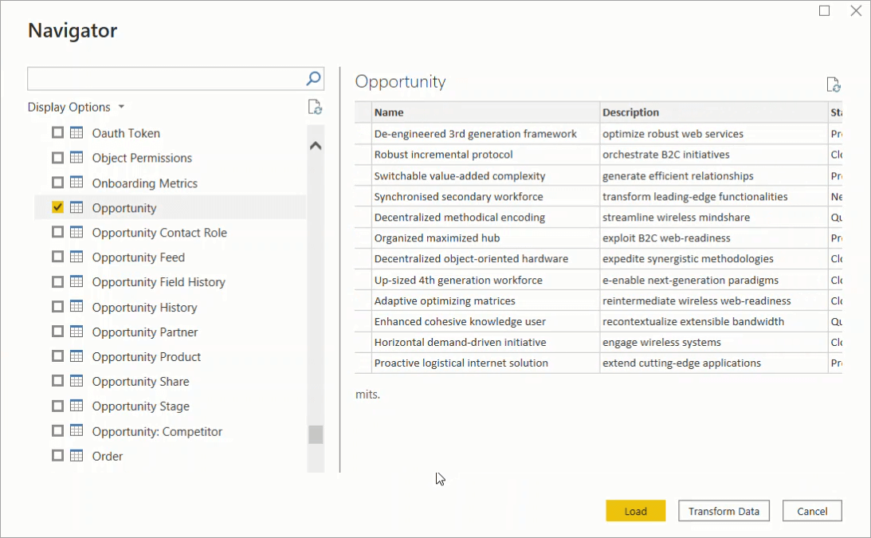Image resolution: width=871 pixels, height=538 pixels.
Task: Click the Transform Data button
Action: 723,511
